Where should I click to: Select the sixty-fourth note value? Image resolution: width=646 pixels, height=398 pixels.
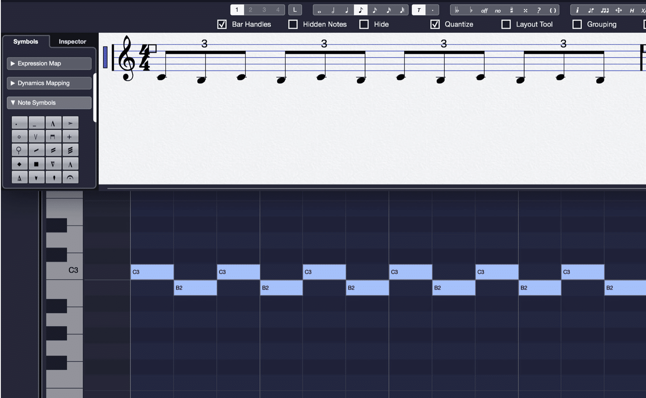pyautogui.click(x=402, y=10)
